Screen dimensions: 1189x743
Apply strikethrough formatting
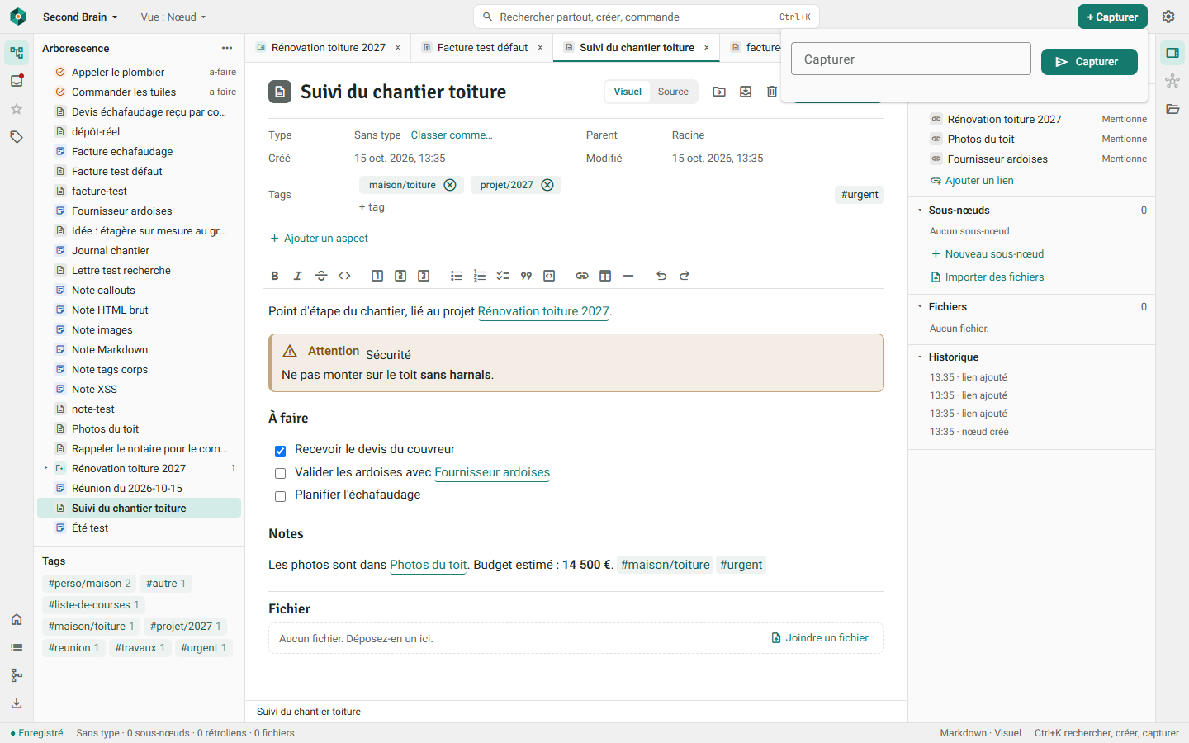pos(321,276)
